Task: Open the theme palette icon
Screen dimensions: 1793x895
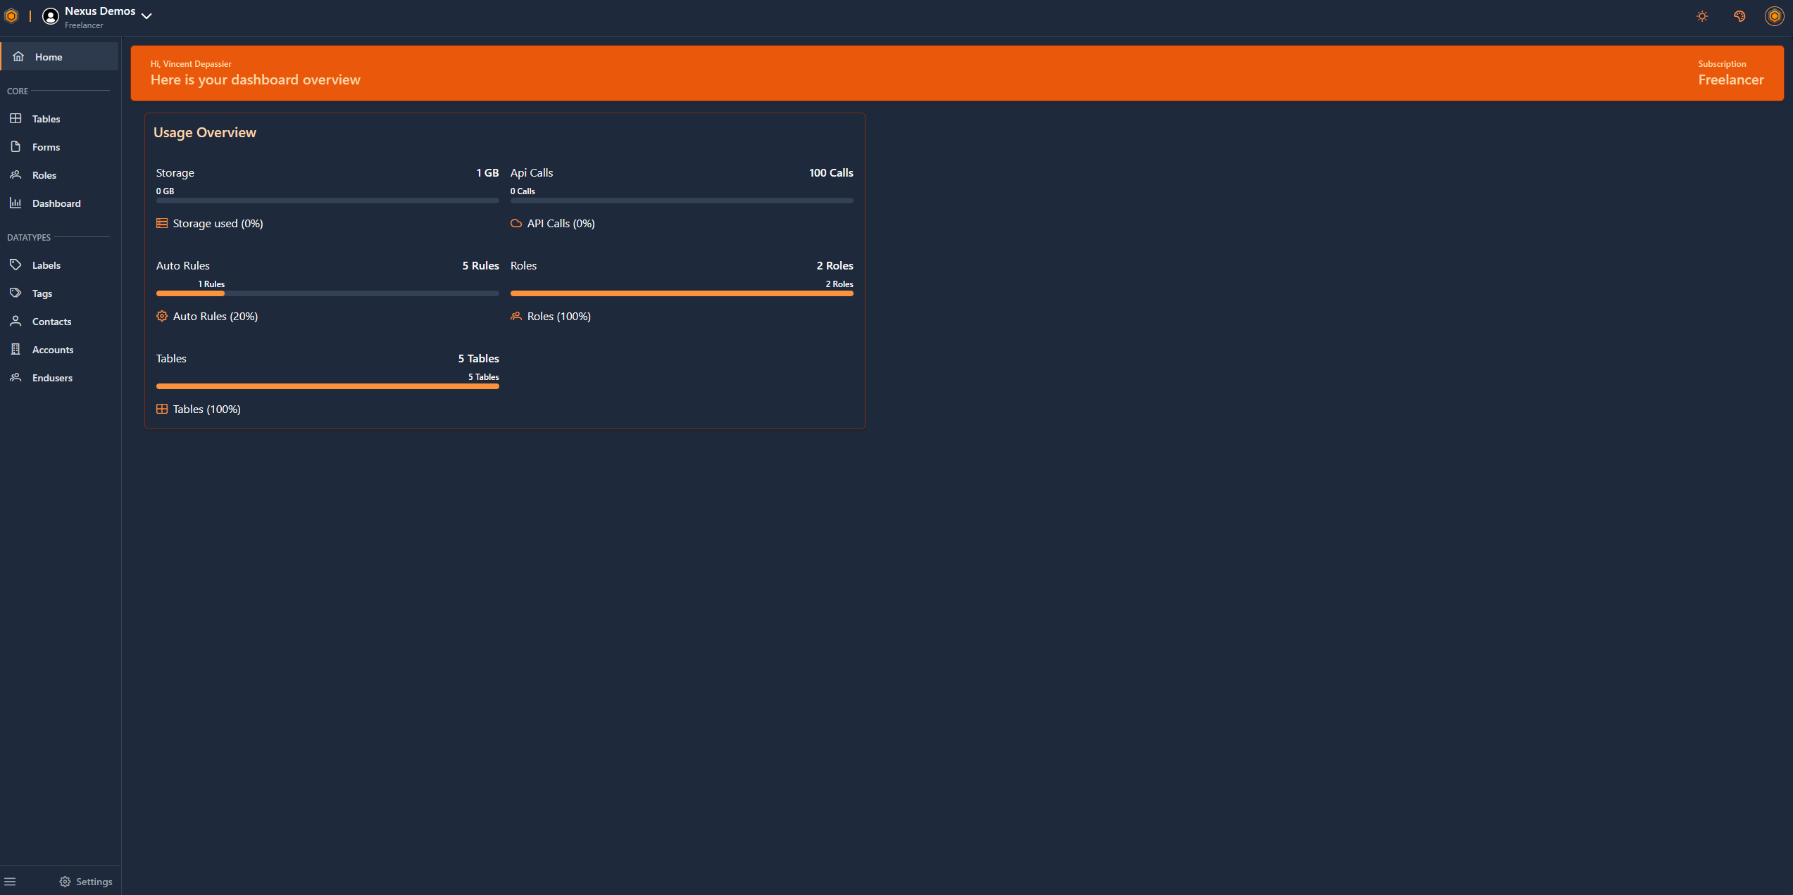Action: coord(1739,16)
